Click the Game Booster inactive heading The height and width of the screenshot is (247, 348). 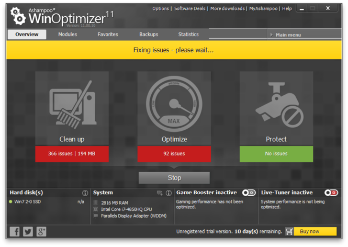[x=206, y=193]
